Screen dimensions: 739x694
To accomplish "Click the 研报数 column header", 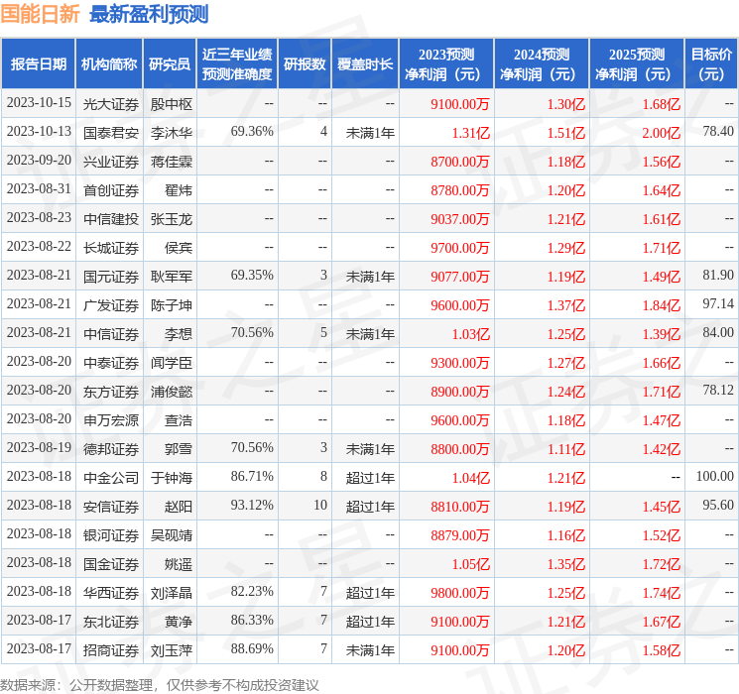I will pos(305,64).
